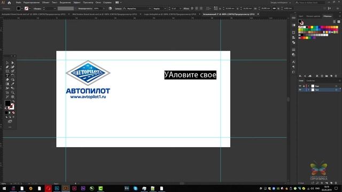Open the opacity percentage dropdown
The width and height of the screenshot is (342, 192).
tap(104, 9)
